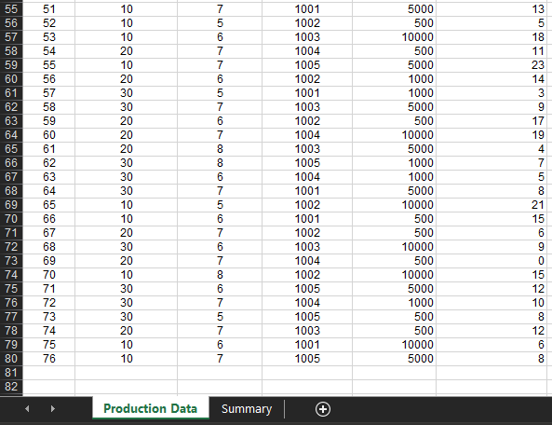Click the value 18 in row 57
The width and height of the screenshot is (552, 425).
[x=491, y=37]
